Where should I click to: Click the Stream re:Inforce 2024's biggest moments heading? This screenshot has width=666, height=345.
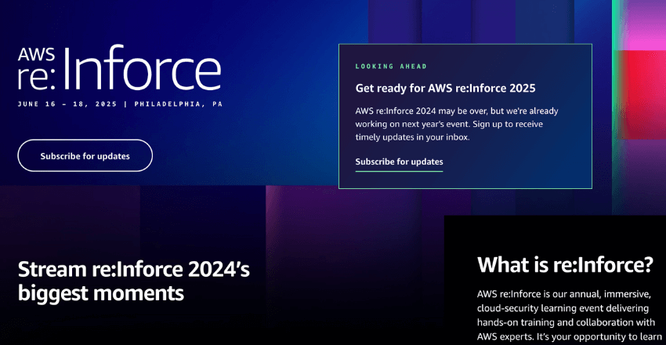[x=134, y=281]
